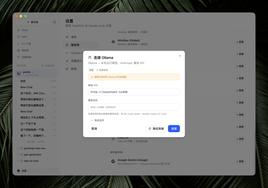268x188 pixels.
Task: Click the Google Gemini (Image) provider icon
Action: 113,161
